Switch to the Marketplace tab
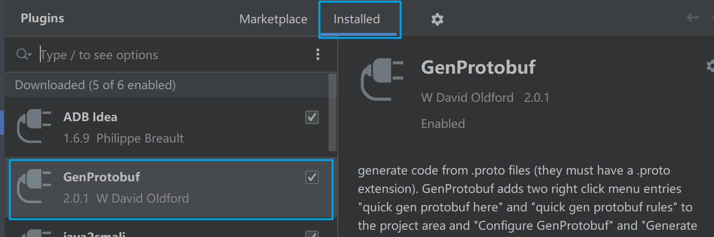 coord(273,19)
